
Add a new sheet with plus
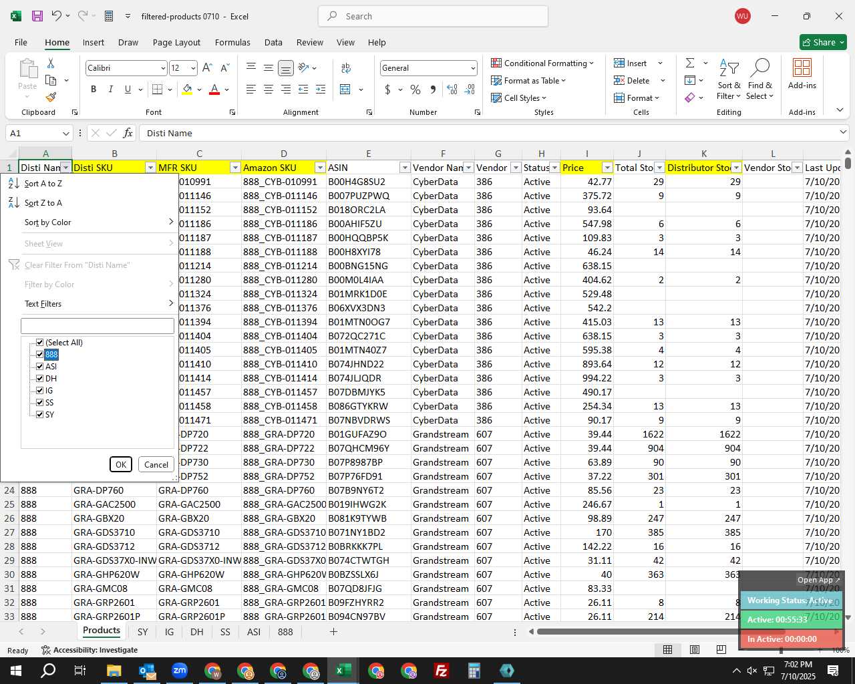(333, 631)
